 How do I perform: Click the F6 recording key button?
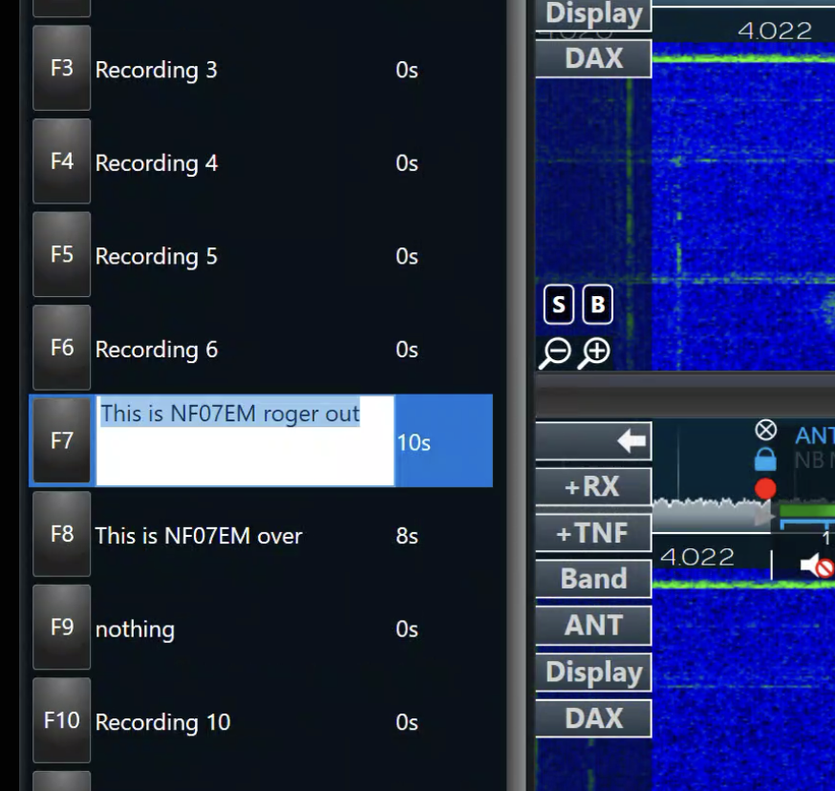coord(62,348)
